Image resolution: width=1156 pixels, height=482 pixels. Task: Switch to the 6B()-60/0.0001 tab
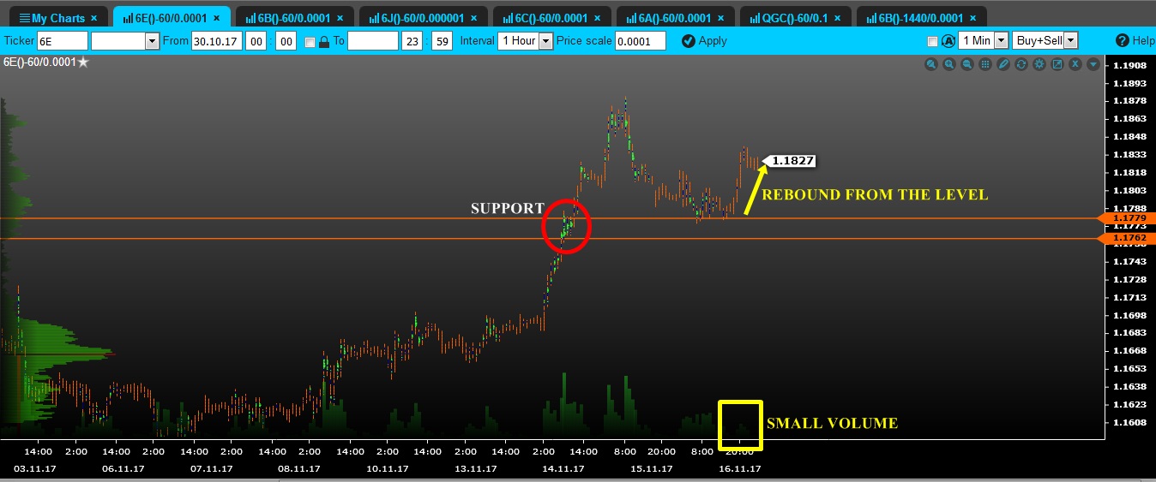tap(293, 18)
